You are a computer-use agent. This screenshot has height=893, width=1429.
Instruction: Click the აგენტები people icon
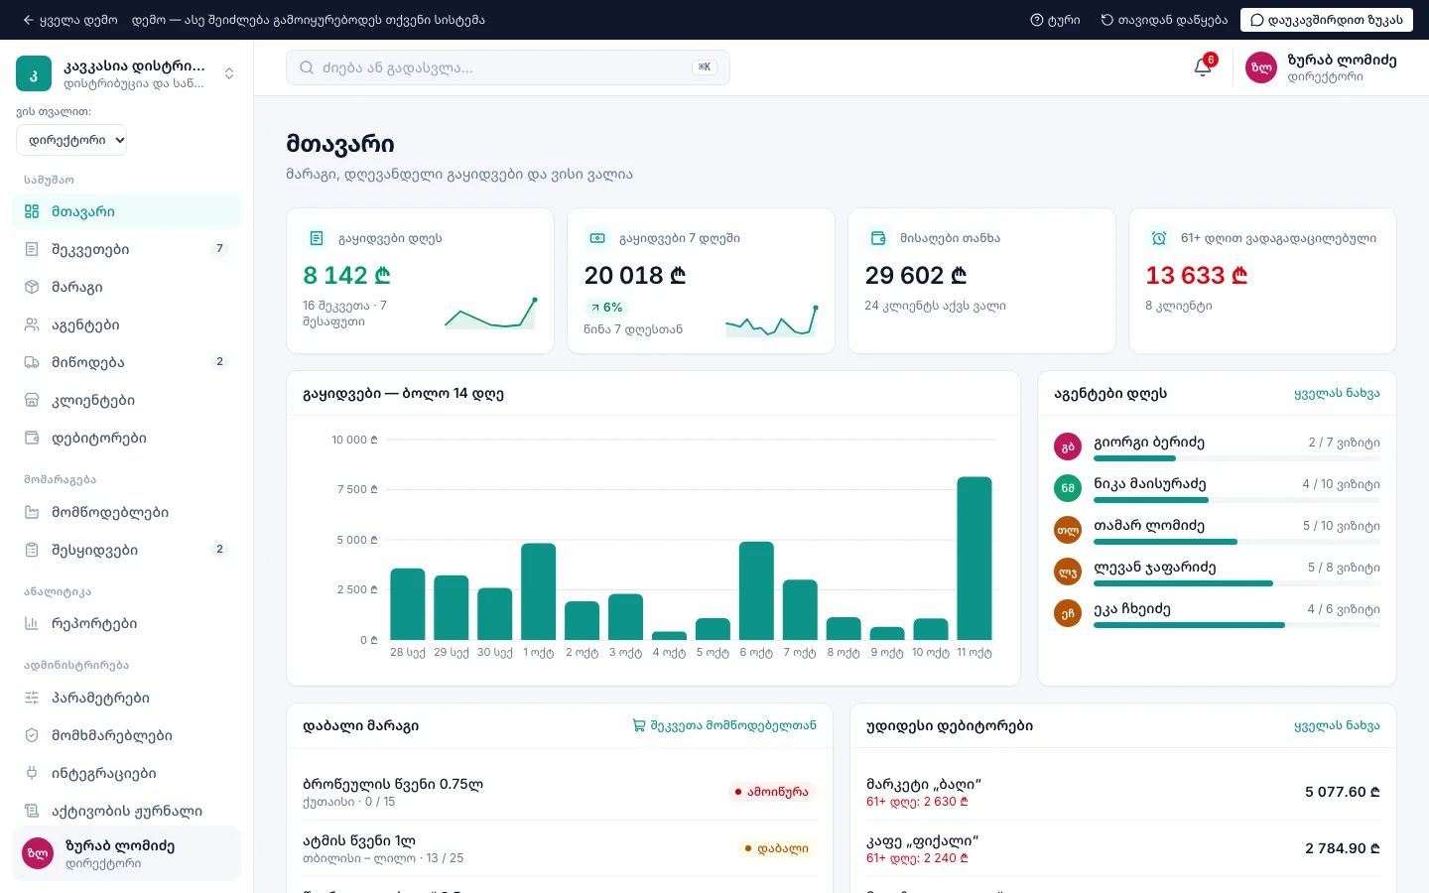[32, 324]
